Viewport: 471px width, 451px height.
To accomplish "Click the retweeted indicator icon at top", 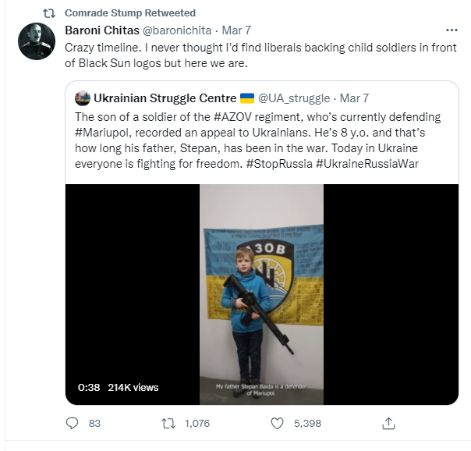I will (x=48, y=13).
